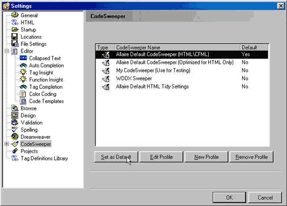Screen dimensions: 287x206
Task: Select Code Templates in the tree
Action: [x=46, y=101]
